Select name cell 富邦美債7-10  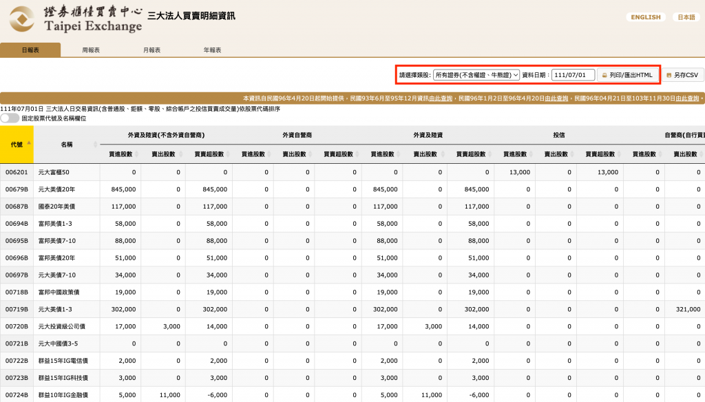coord(67,240)
